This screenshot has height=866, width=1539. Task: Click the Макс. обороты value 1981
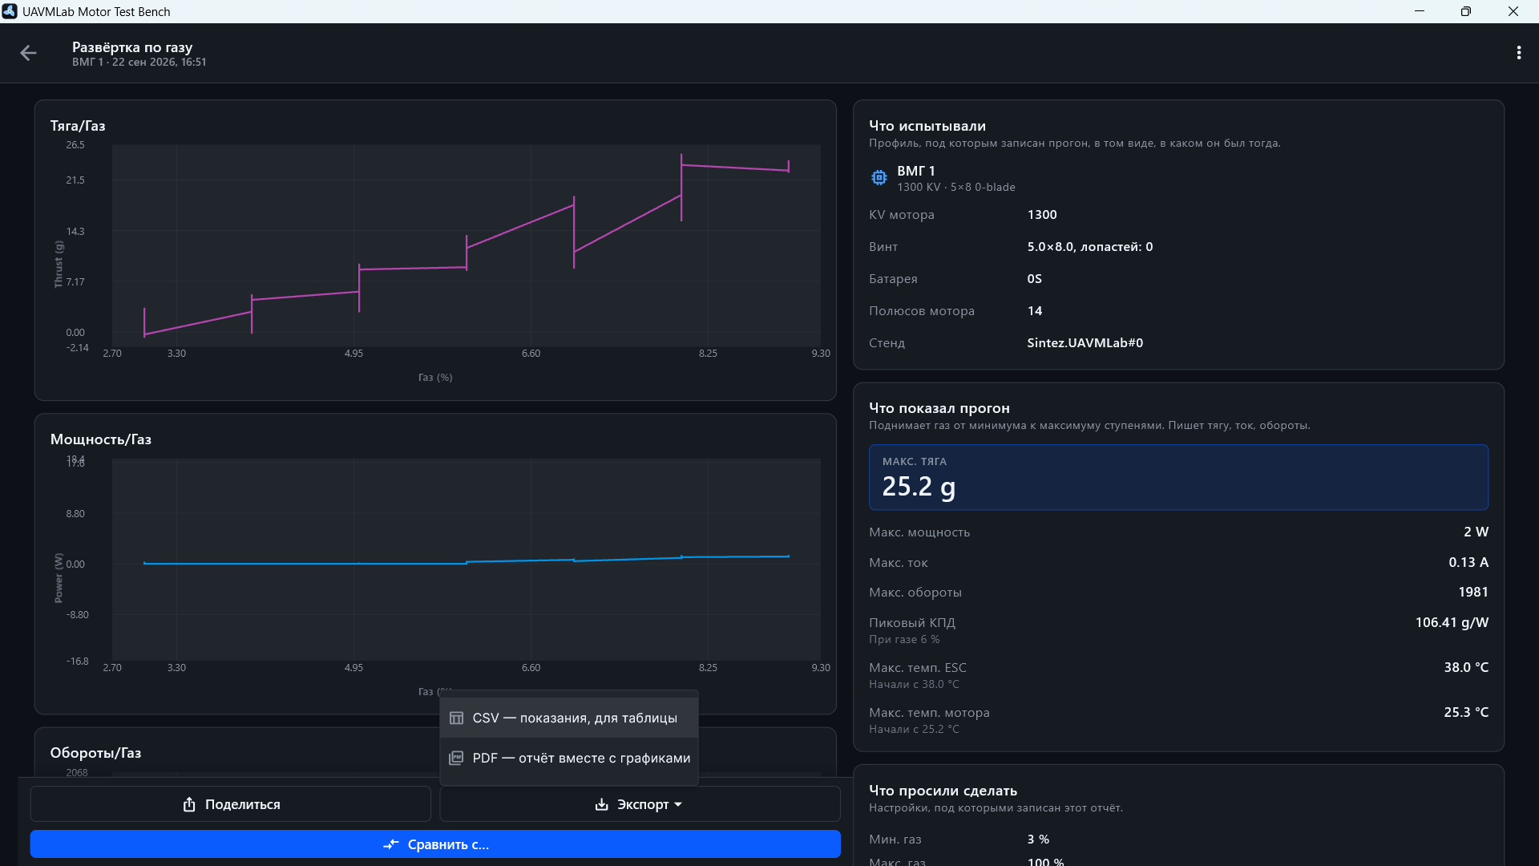click(1473, 592)
